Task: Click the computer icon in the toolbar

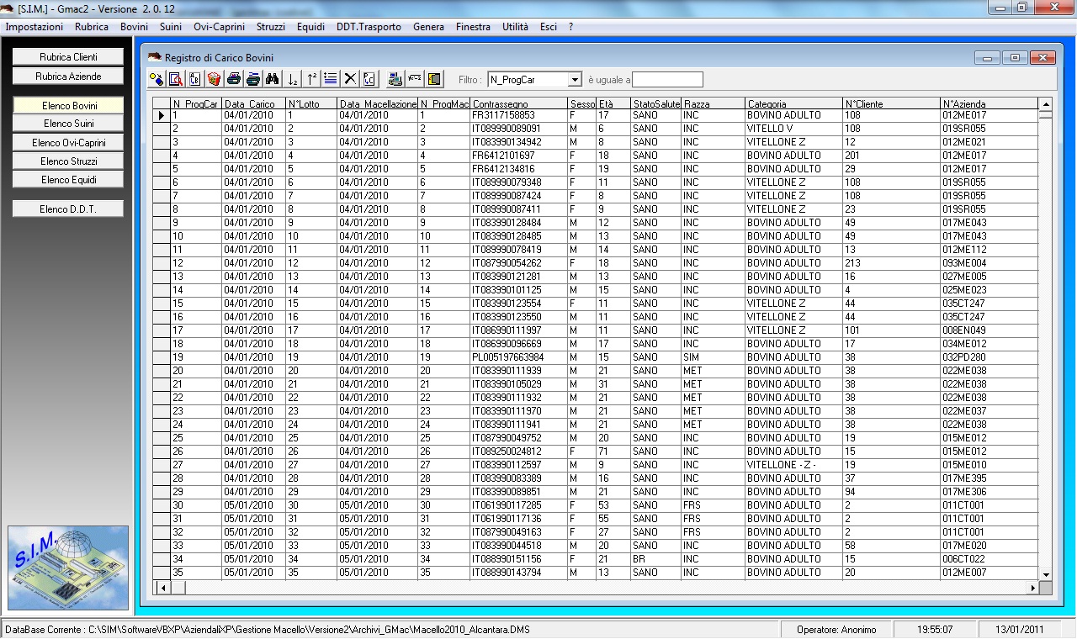Action: point(395,79)
